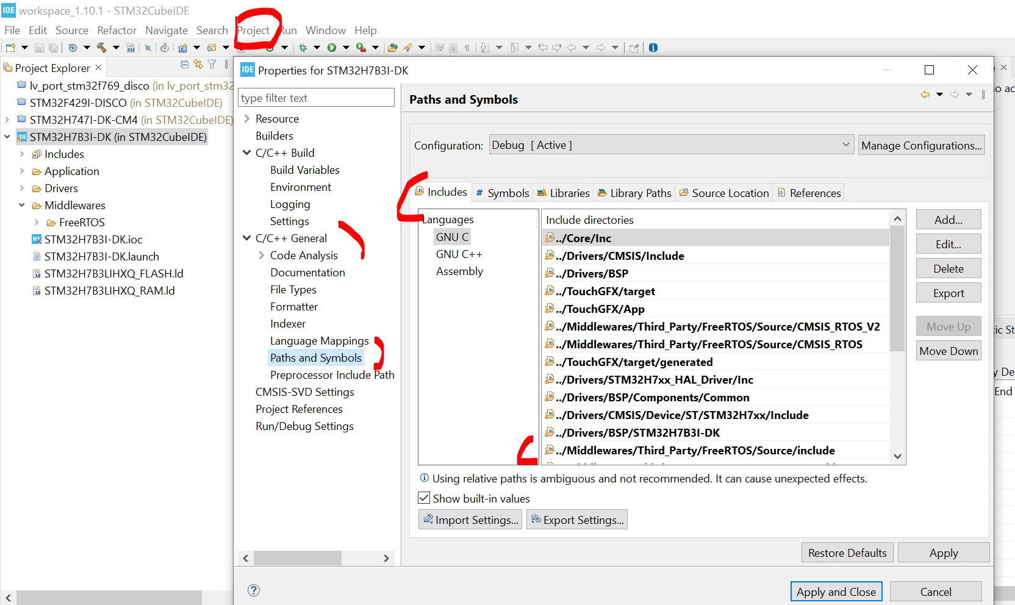Click the Run with red toolbox icon
The height and width of the screenshot is (605, 1015).
(361, 48)
